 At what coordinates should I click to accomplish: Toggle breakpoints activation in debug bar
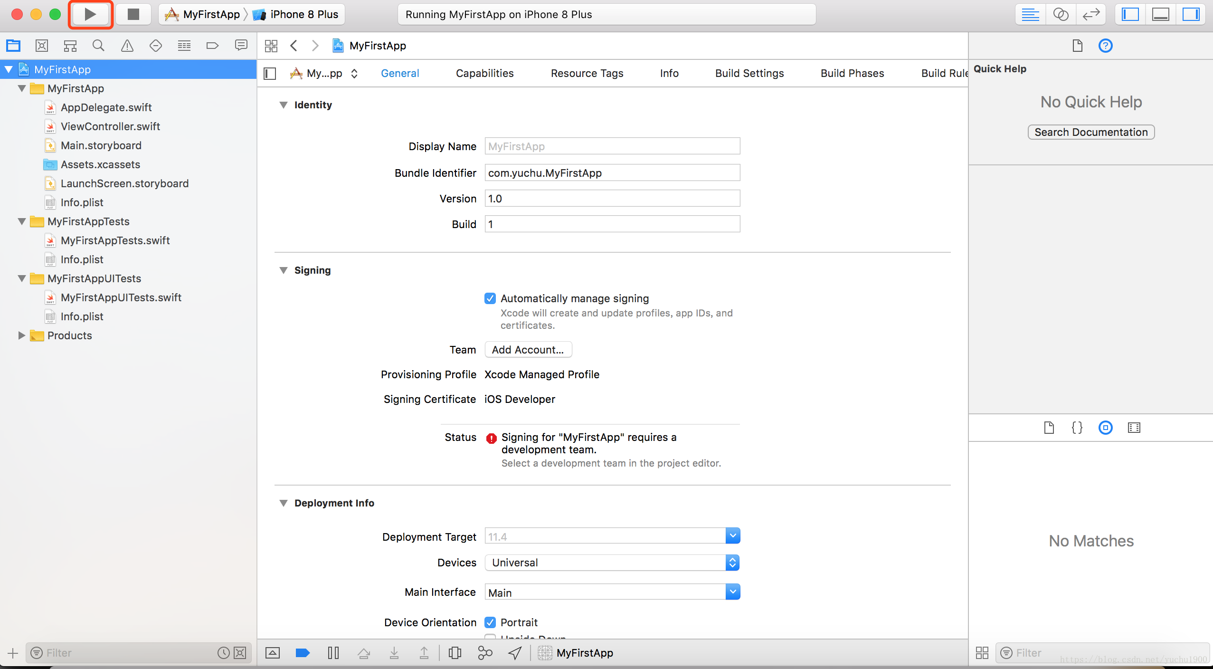point(303,653)
